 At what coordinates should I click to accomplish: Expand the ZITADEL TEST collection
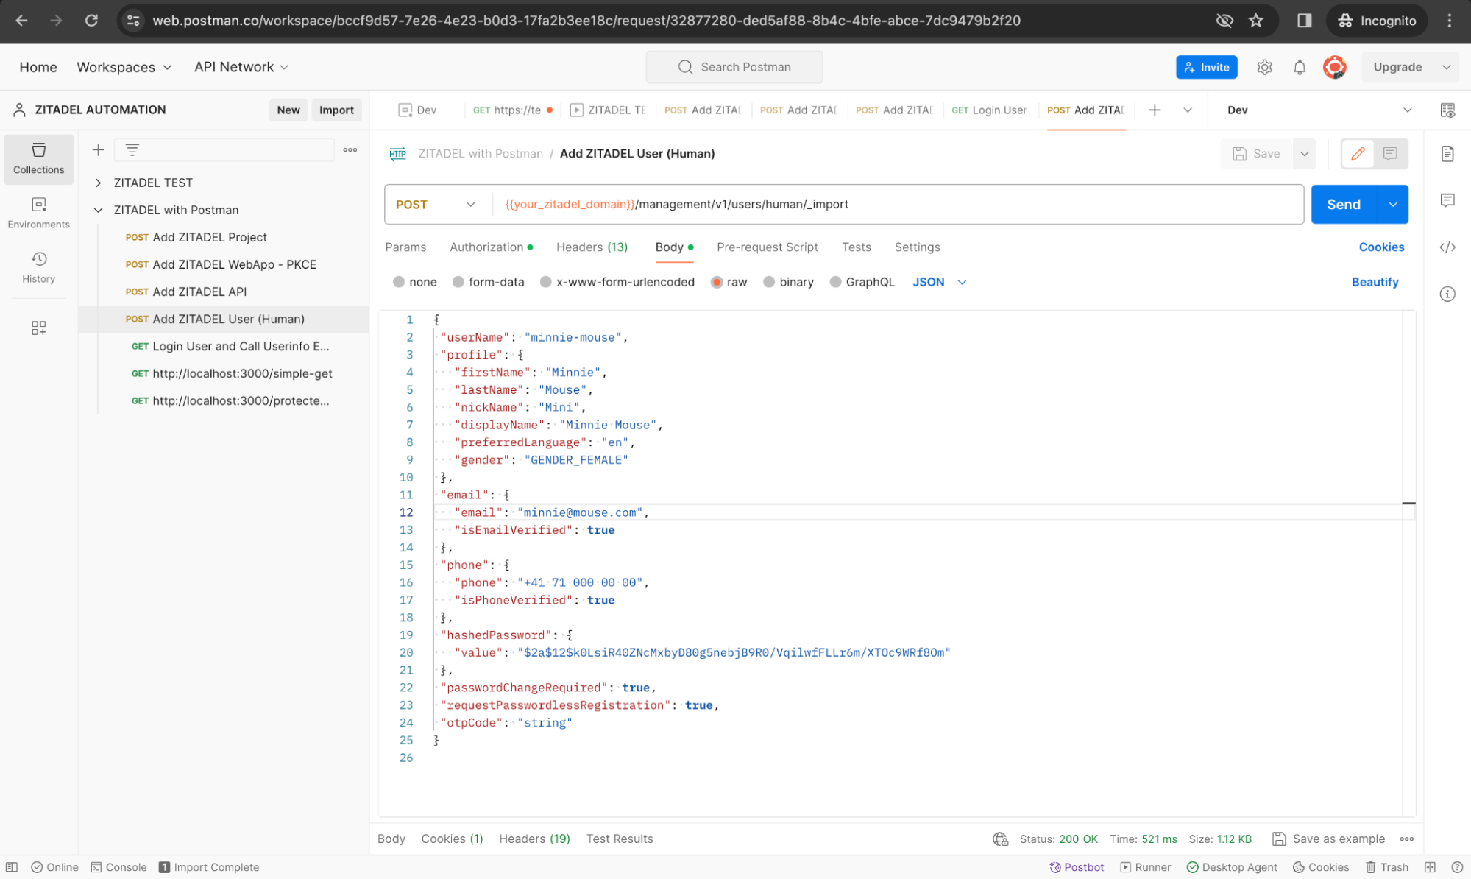tap(98, 183)
